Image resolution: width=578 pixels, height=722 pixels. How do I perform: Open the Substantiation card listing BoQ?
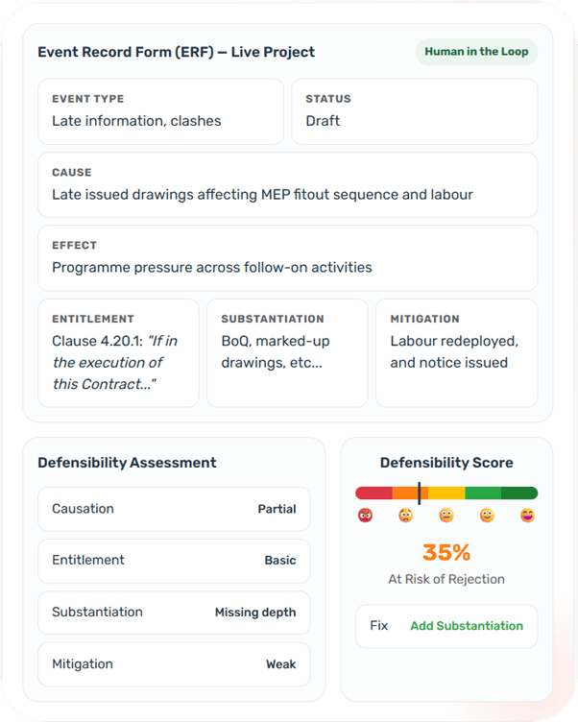tap(287, 352)
